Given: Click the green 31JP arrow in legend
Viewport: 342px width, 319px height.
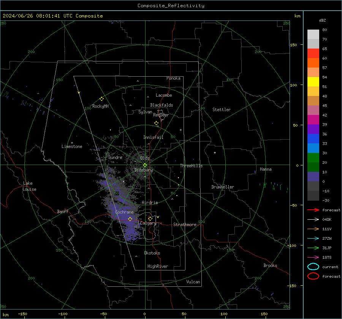Looking at the screenshot, I should tap(313, 248).
